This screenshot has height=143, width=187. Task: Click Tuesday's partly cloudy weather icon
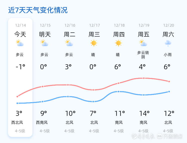[69, 43]
